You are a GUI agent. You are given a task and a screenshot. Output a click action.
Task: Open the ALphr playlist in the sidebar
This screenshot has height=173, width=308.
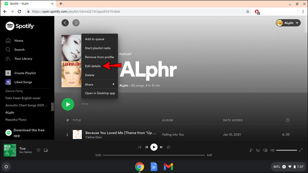coord(10,113)
